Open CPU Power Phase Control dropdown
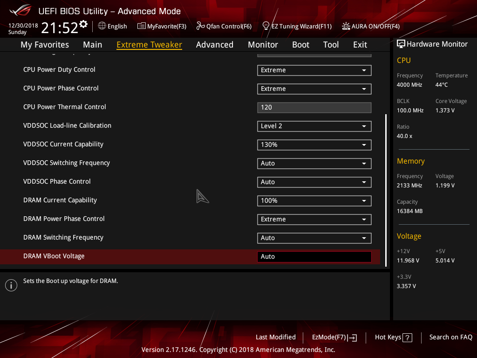 [314, 89]
